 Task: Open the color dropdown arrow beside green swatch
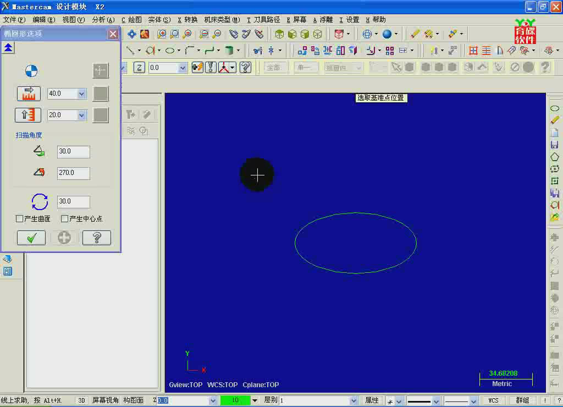tap(255, 400)
